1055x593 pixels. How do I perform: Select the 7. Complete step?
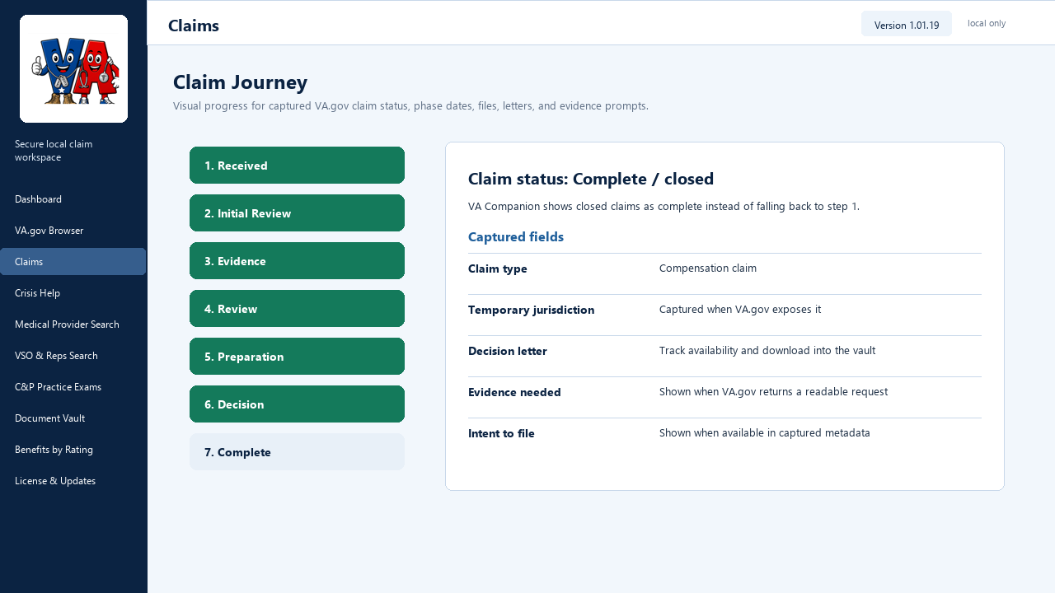297,452
